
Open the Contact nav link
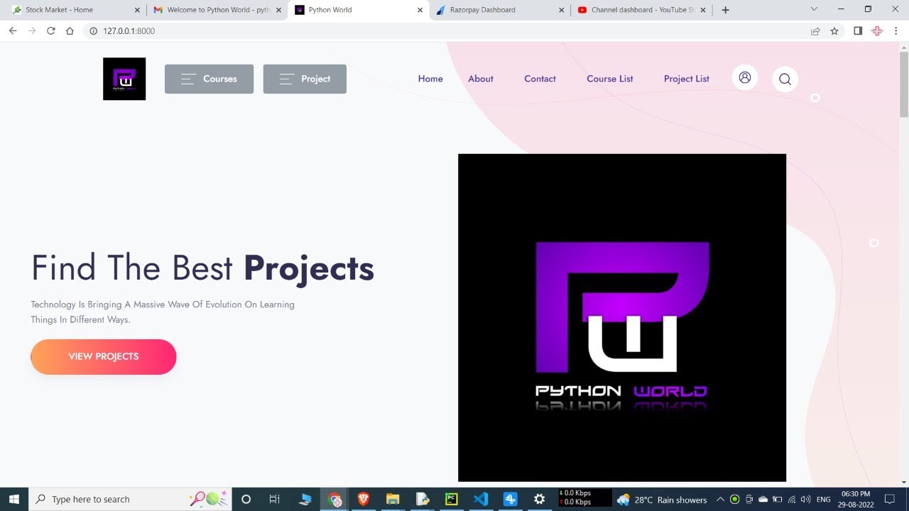click(x=540, y=79)
